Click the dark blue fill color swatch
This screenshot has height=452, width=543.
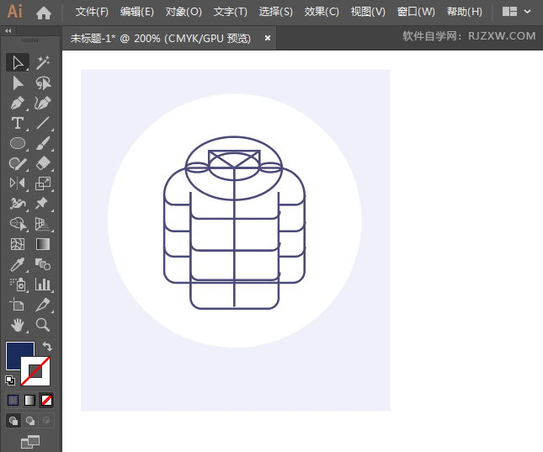pos(19,355)
